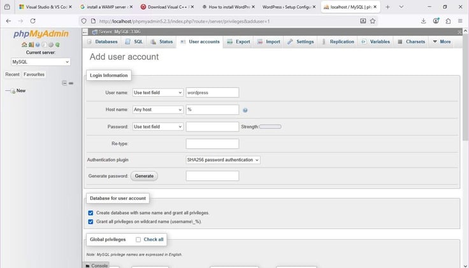Collapse navigation panel arrow in header
The height and width of the screenshot is (268, 469).
pyautogui.click(x=85, y=32)
